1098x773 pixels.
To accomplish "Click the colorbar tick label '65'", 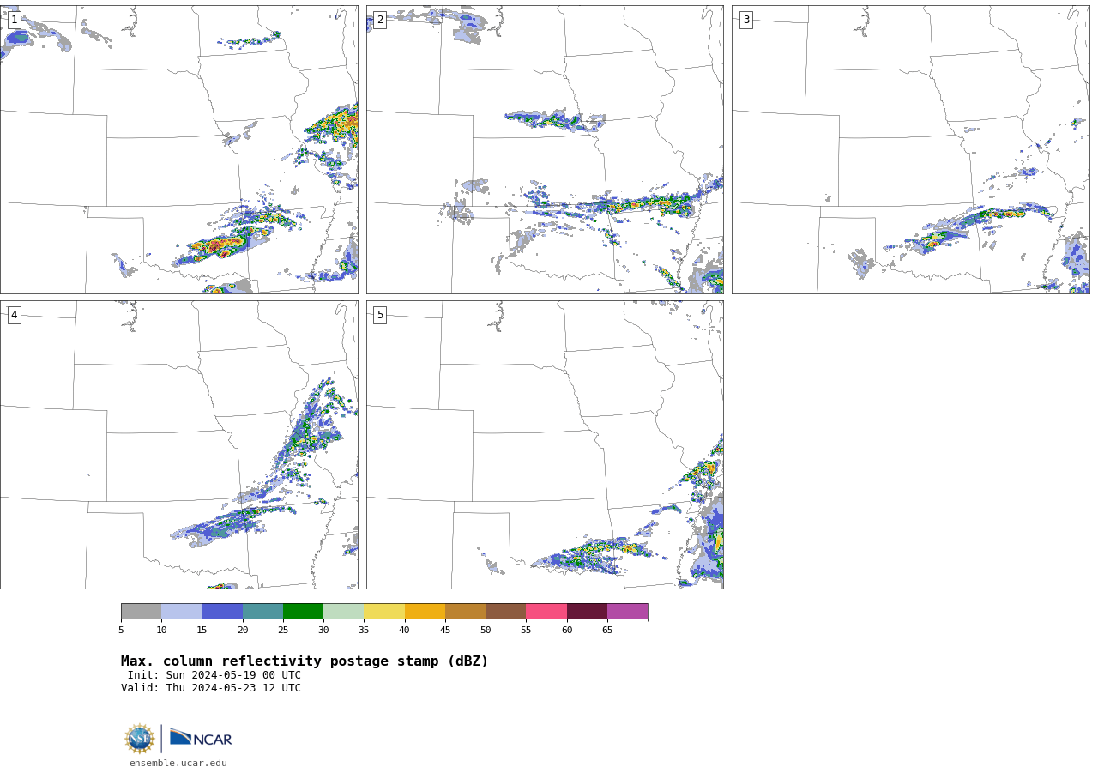I will click(x=607, y=631).
